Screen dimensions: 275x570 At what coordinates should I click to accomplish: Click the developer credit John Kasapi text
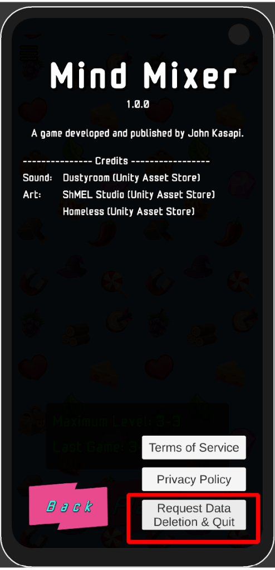pyautogui.click(x=215, y=134)
